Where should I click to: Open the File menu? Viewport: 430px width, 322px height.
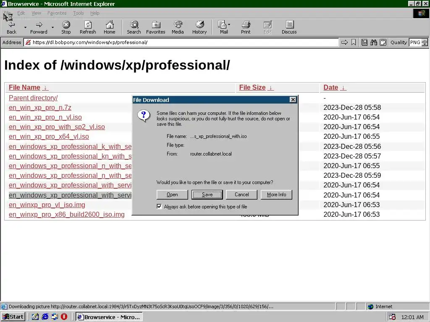(8, 13)
